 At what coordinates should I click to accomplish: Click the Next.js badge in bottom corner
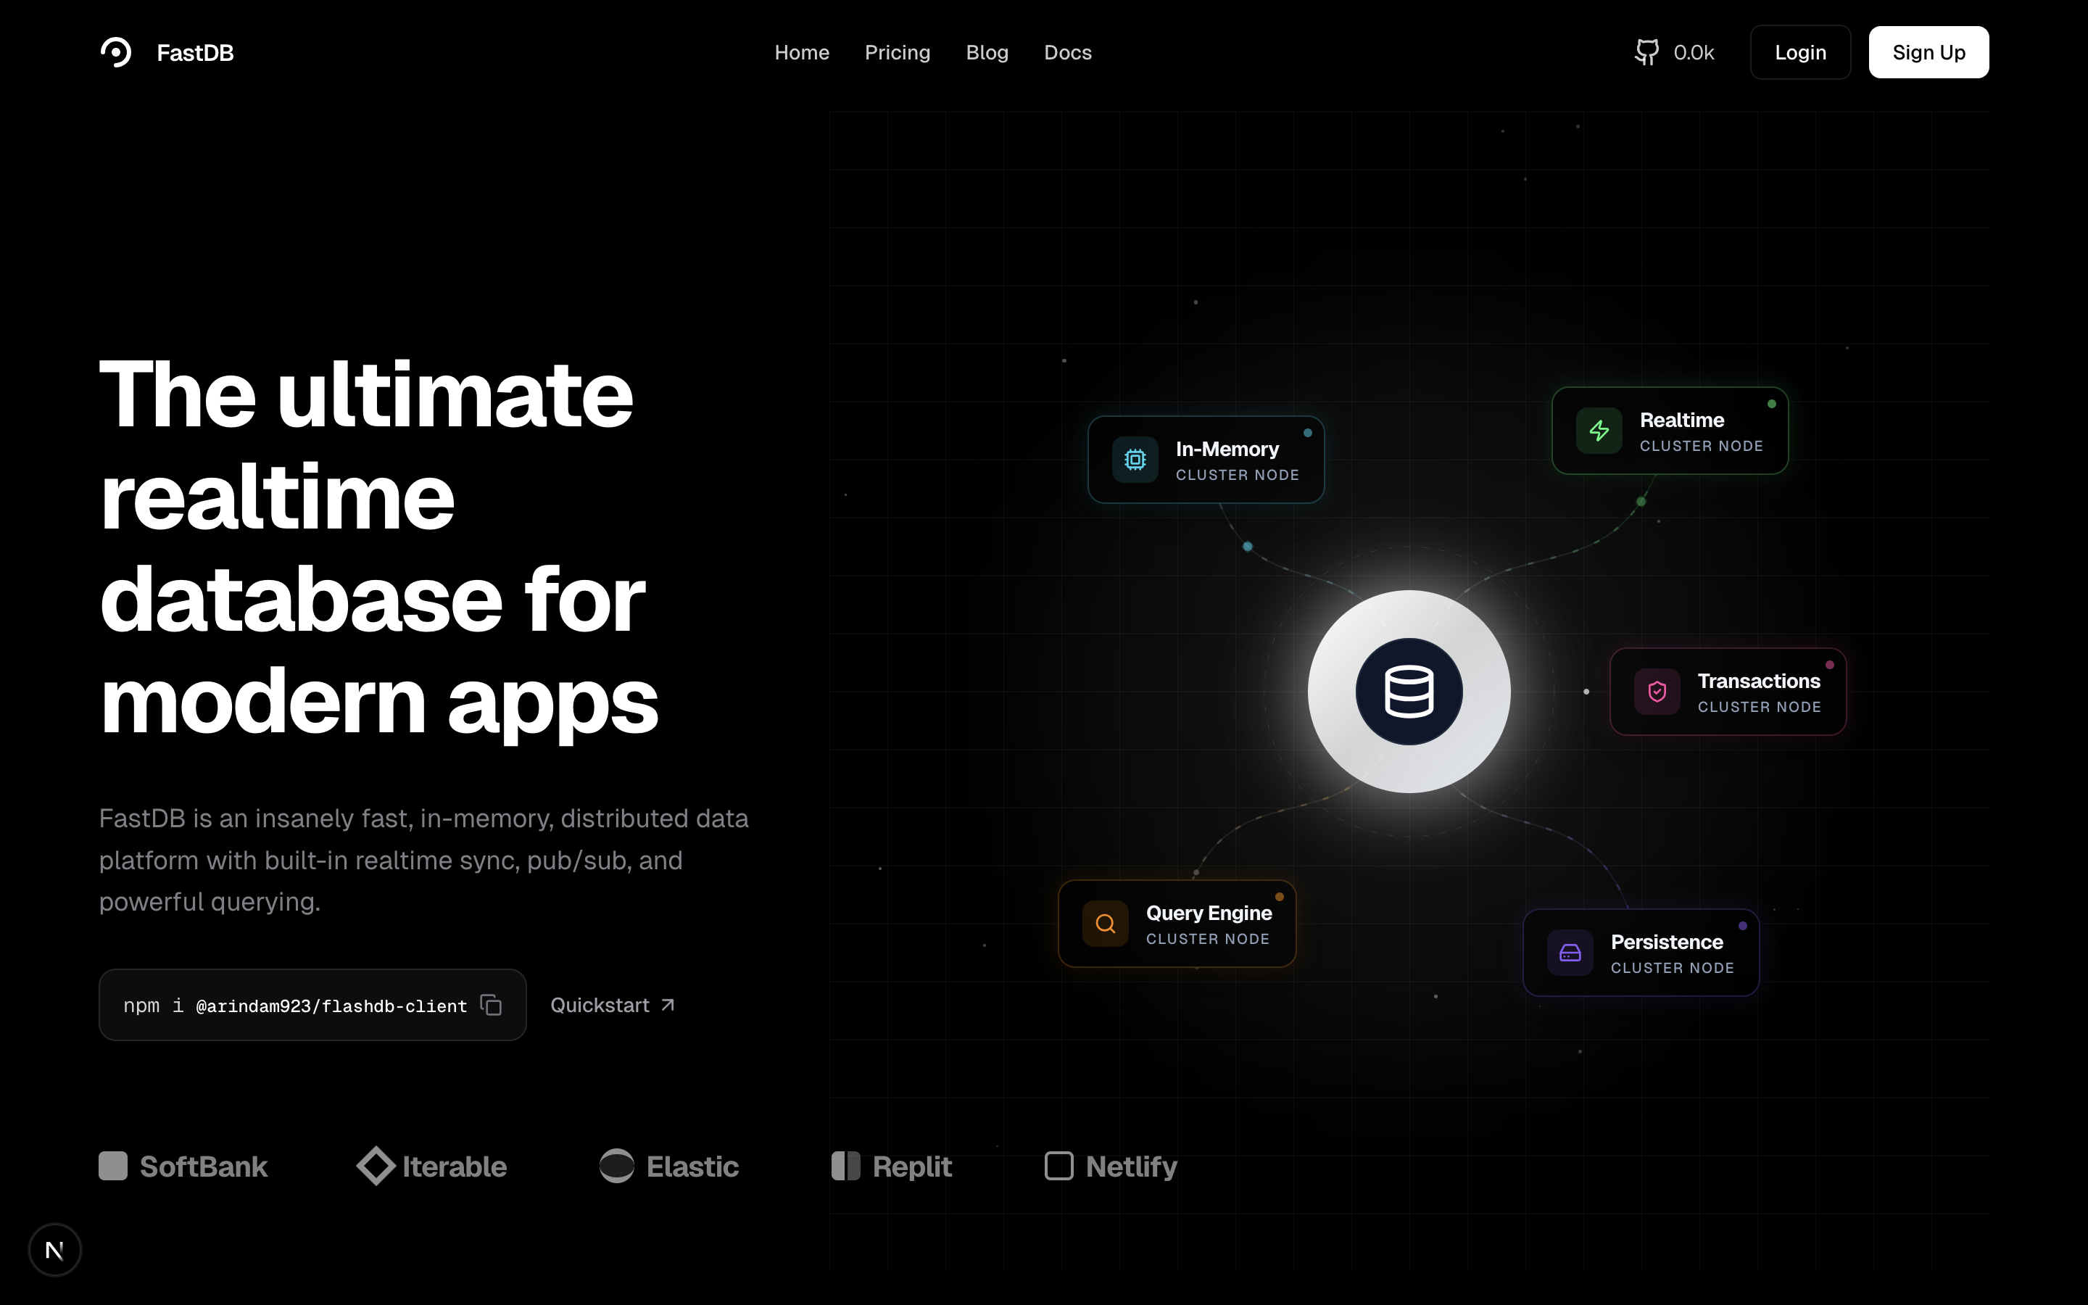tap(54, 1249)
